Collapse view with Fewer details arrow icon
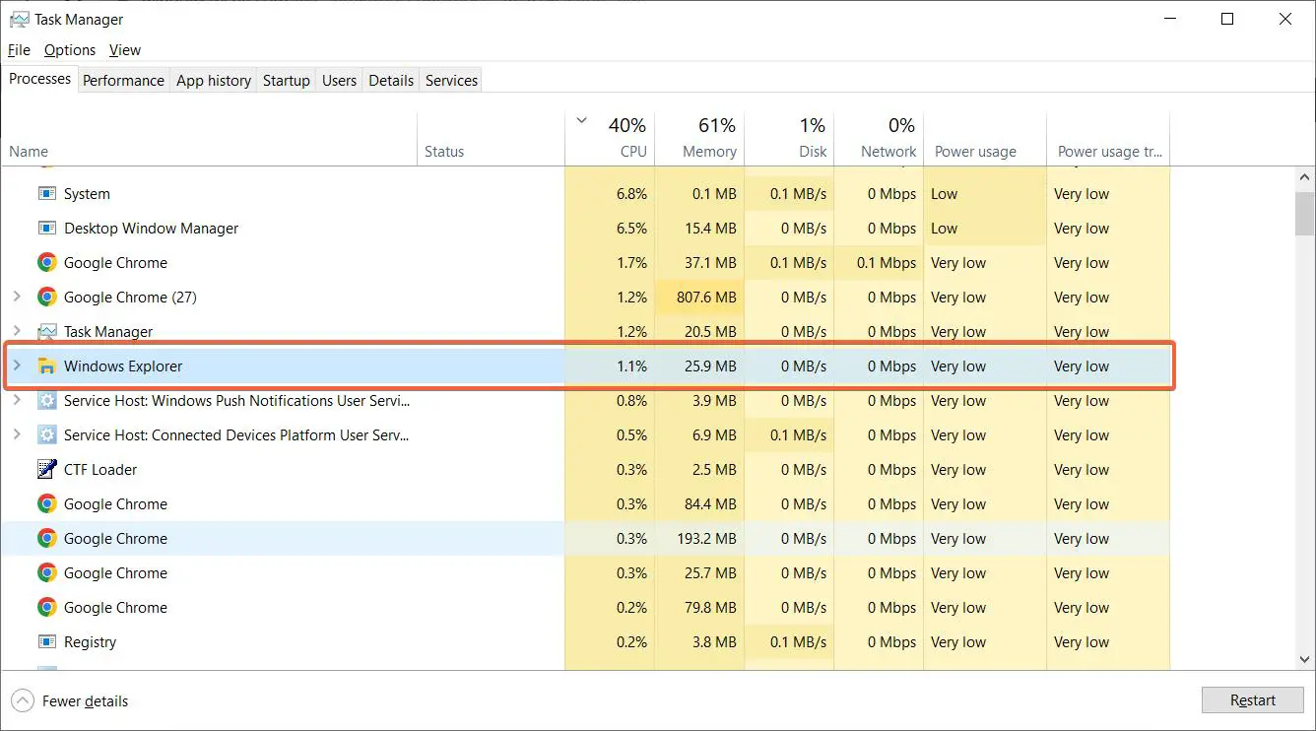The image size is (1316, 731). (22, 701)
